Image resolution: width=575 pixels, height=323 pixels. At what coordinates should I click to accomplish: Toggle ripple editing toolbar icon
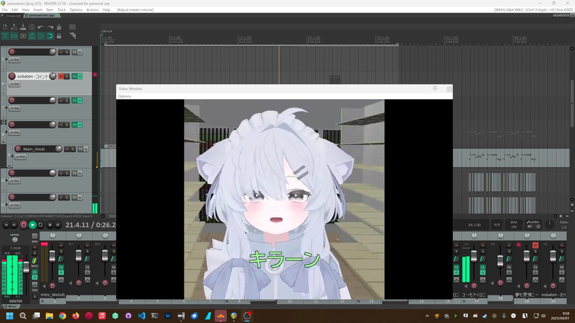point(23,36)
